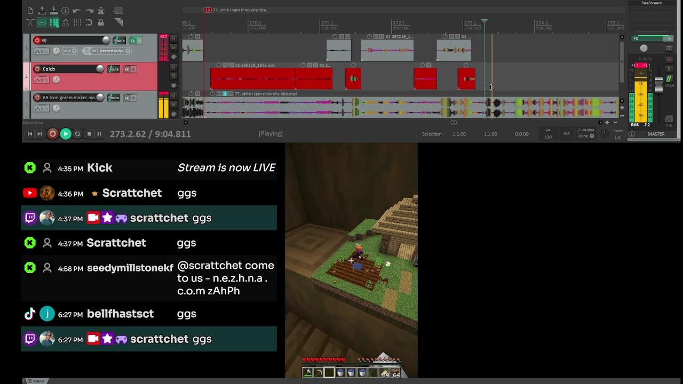Open GLOBAL automation override dropdown
Viewport: 683px width, 384px height.
(587, 133)
